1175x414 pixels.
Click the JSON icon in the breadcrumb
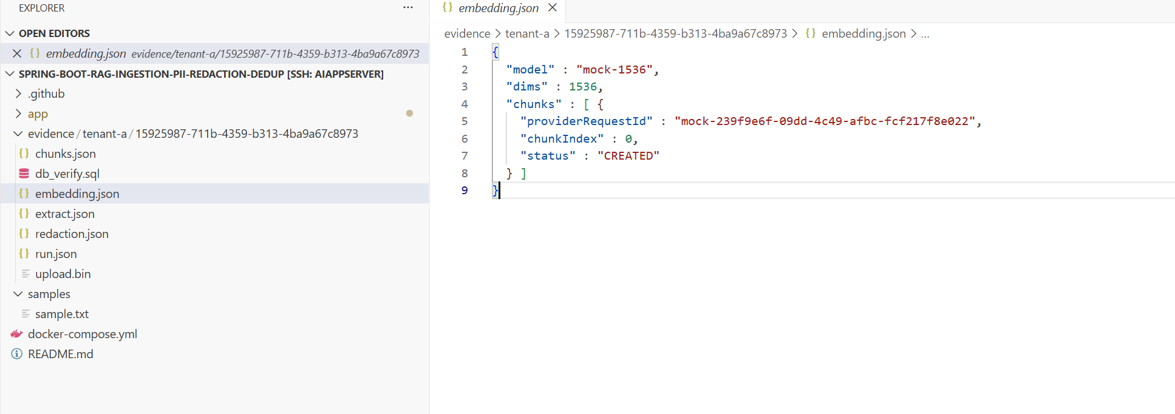click(811, 33)
